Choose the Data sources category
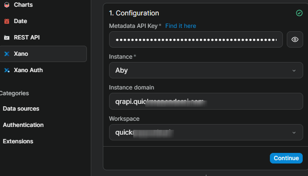Image resolution: width=308 pixels, height=176 pixels. point(21,109)
